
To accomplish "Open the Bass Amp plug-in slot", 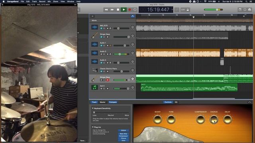I will [x=124, y=134].
